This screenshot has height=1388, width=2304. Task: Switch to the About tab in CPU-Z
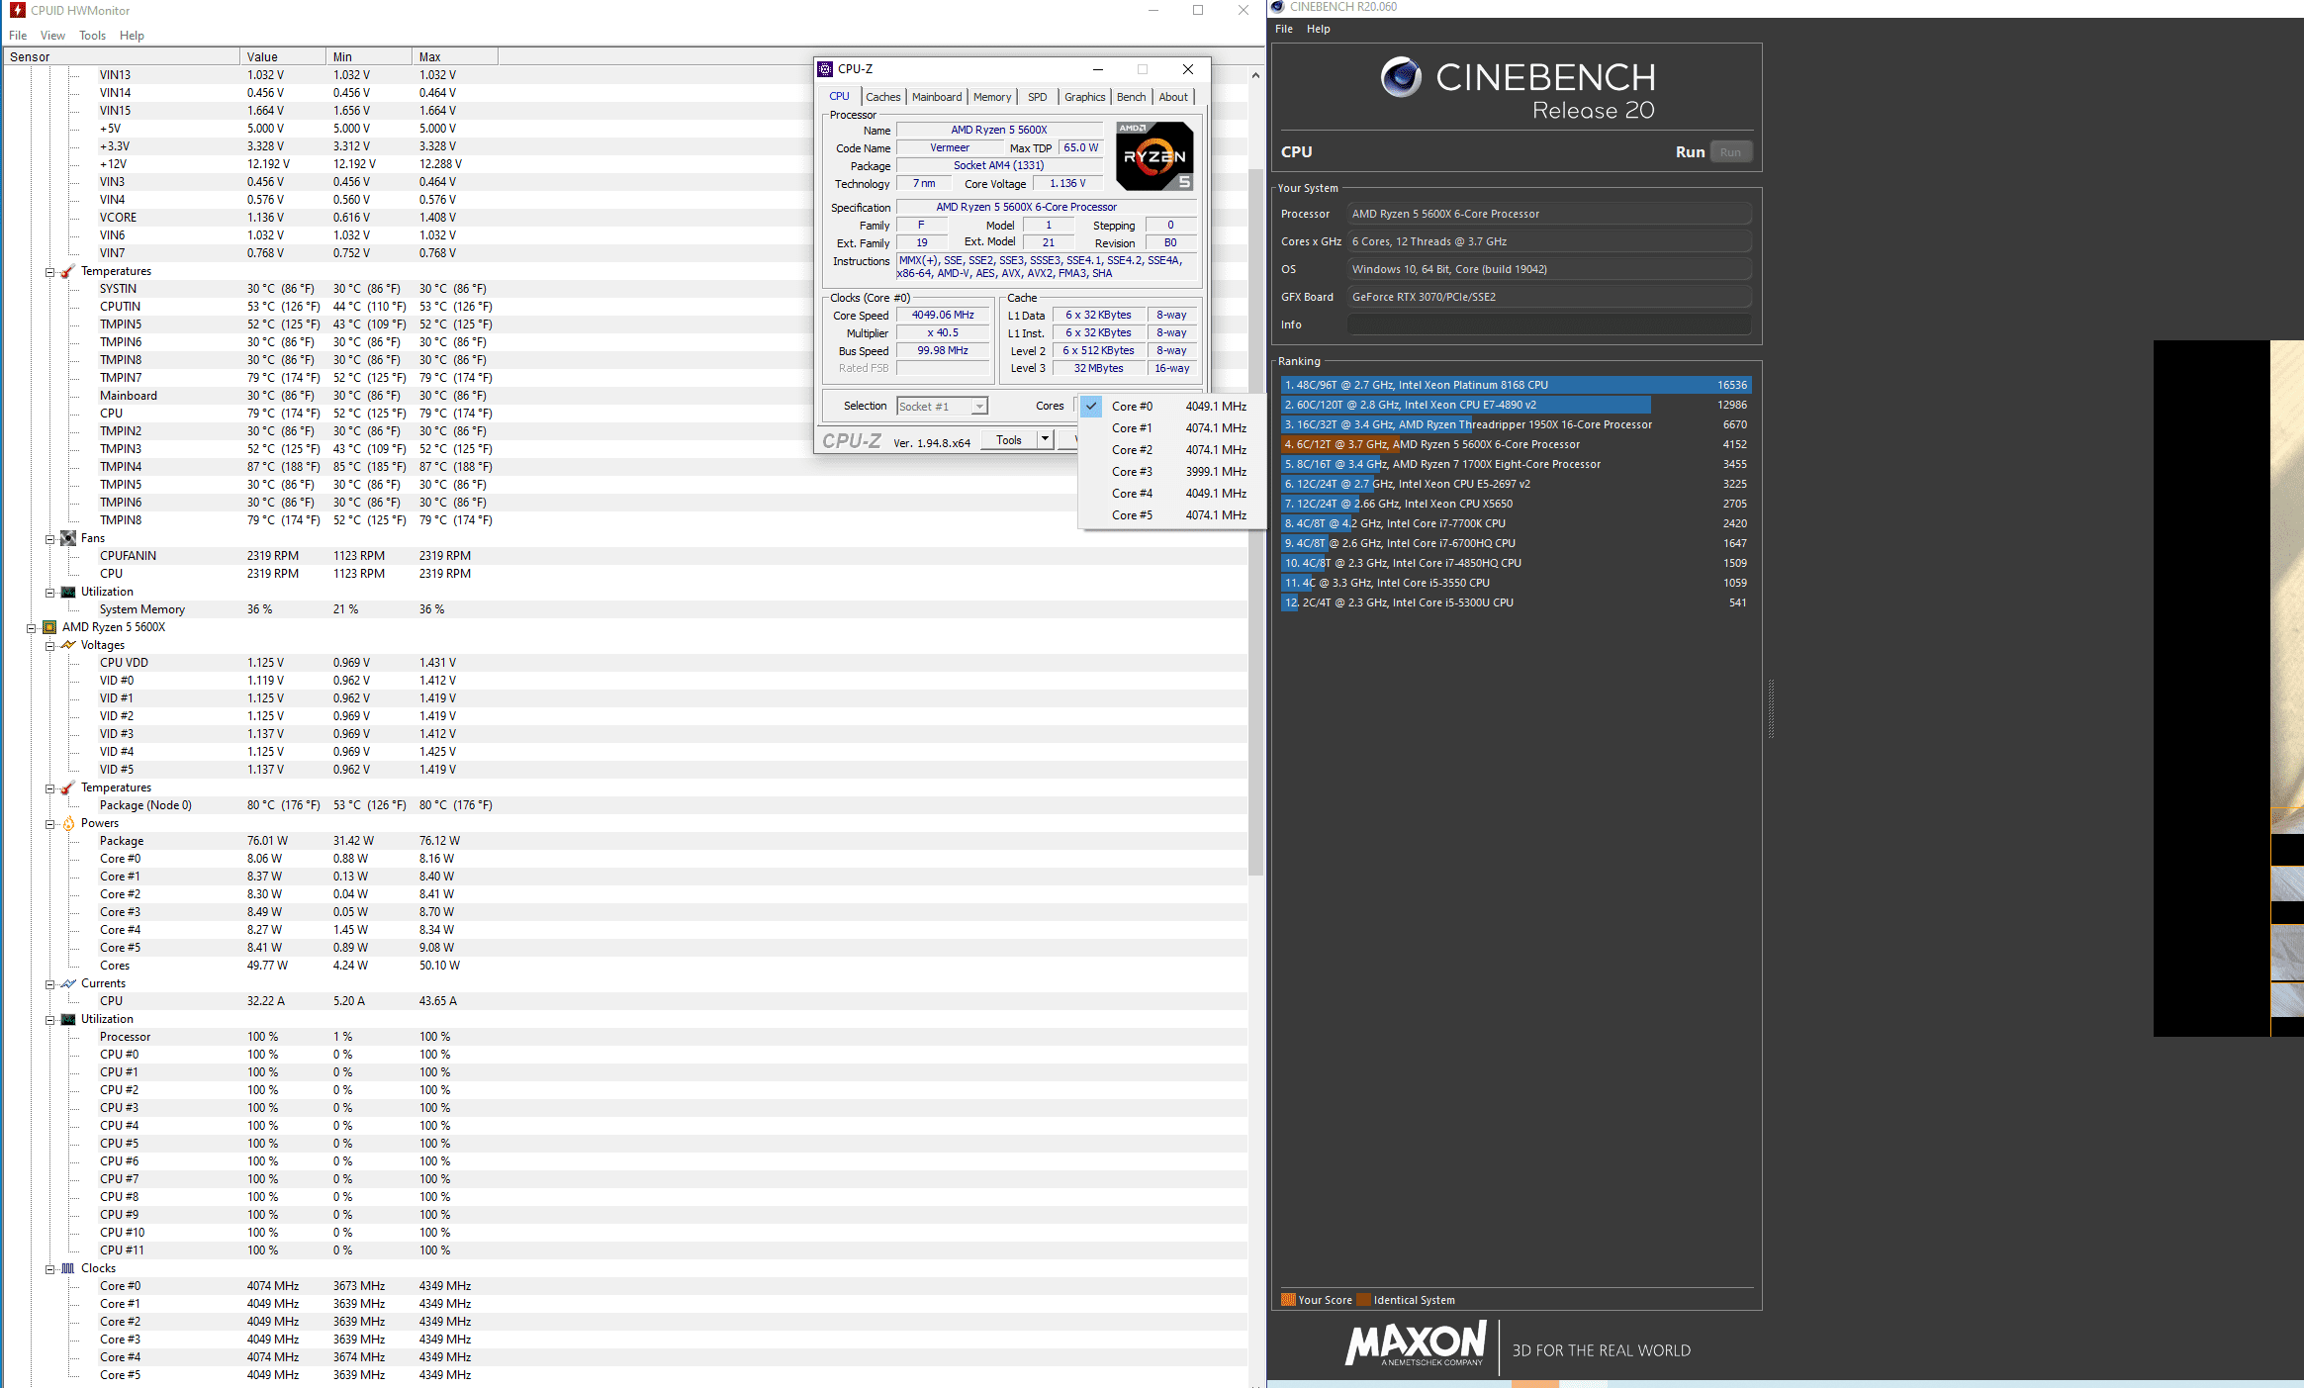1173,97
